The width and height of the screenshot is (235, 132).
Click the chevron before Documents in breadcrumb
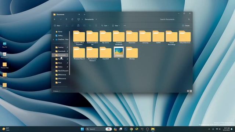click(x=82, y=19)
